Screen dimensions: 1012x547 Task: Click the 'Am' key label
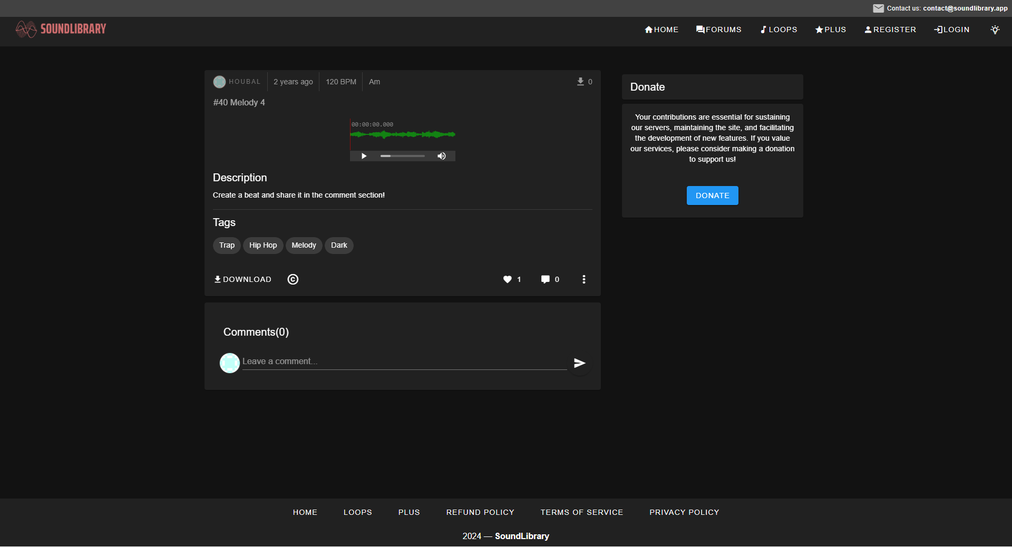[x=374, y=82]
